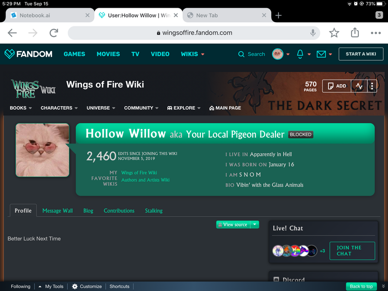Open the three-dot wiki options menu
The width and height of the screenshot is (388, 291).
point(372,86)
